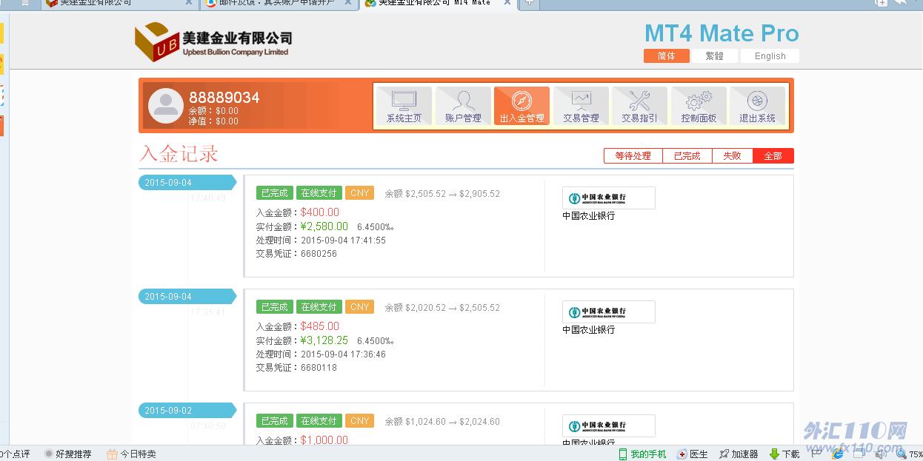The height and width of the screenshot is (461, 923).
Task: Close the first 美建金业有限公司 browser tab
Action: 188,3
